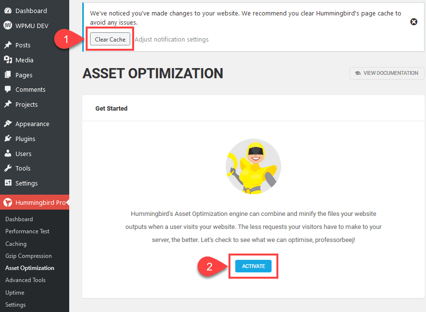Image resolution: width=426 pixels, height=312 pixels.
Task: Select Gzip Compression in Hummingbird menu
Action: pos(29,255)
